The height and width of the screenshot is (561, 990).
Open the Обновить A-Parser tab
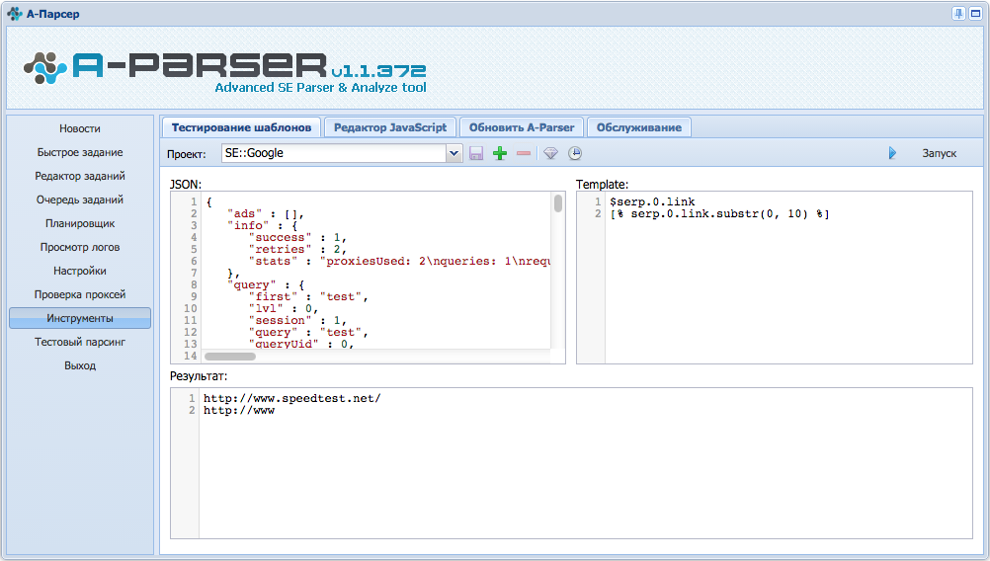[522, 127]
